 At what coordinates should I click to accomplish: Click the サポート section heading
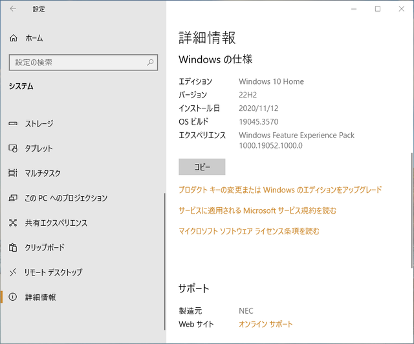click(x=194, y=288)
